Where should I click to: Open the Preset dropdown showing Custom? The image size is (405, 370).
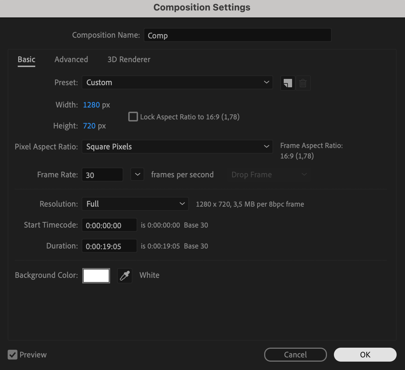coord(177,83)
